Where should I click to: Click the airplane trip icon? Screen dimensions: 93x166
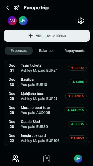[x=17, y=8]
